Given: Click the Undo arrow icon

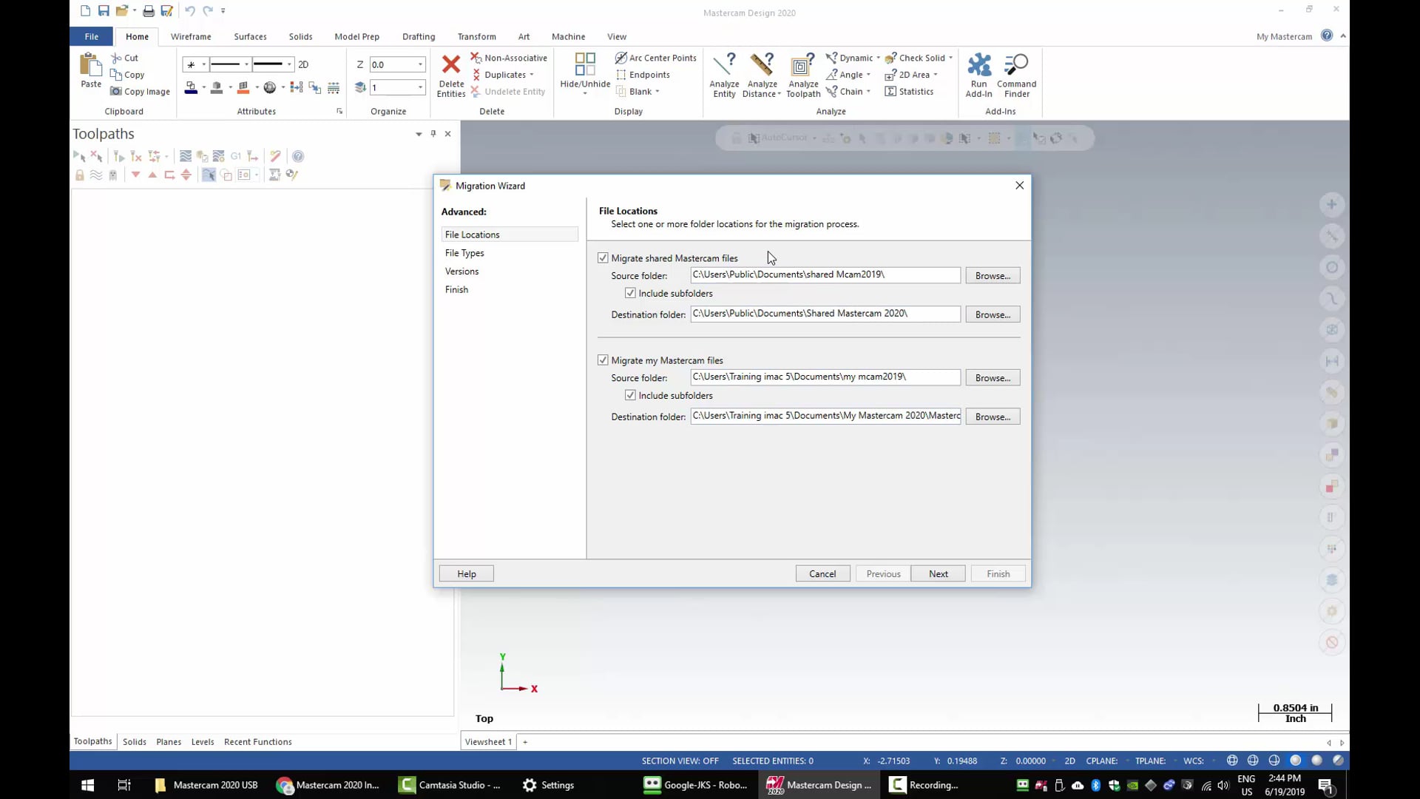Looking at the screenshot, I should click(x=189, y=11).
